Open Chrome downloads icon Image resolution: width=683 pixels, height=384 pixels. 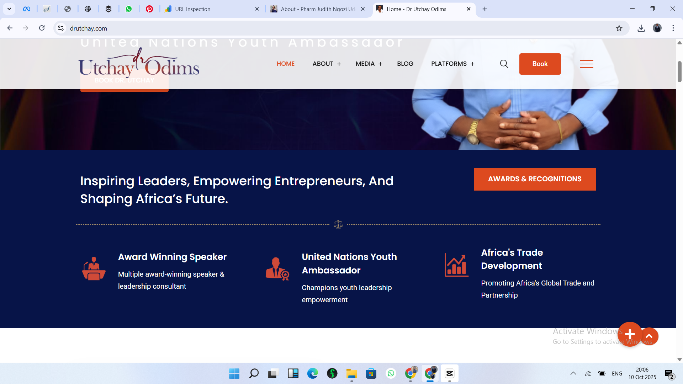(641, 28)
